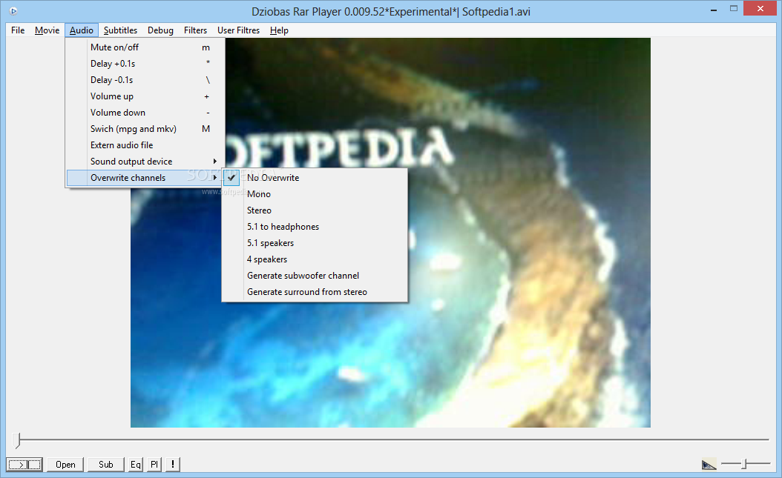This screenshot has height=478, width=782.
Task: Click the Sub button
Action: tap(106, 465)
